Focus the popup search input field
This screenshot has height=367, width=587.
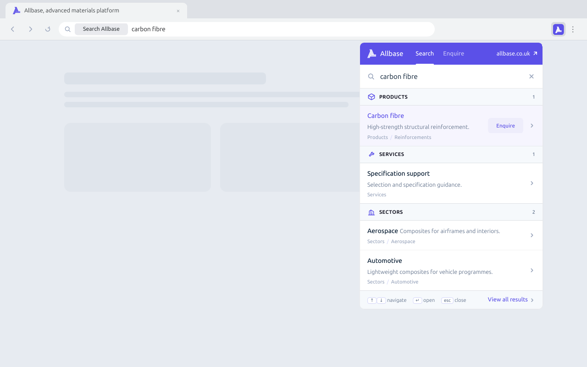pos(452,77)
